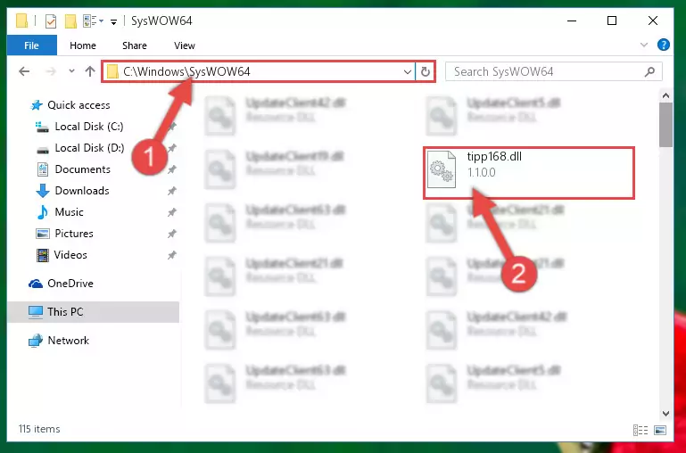Open Downloads in navigation pane

(82, 191)
